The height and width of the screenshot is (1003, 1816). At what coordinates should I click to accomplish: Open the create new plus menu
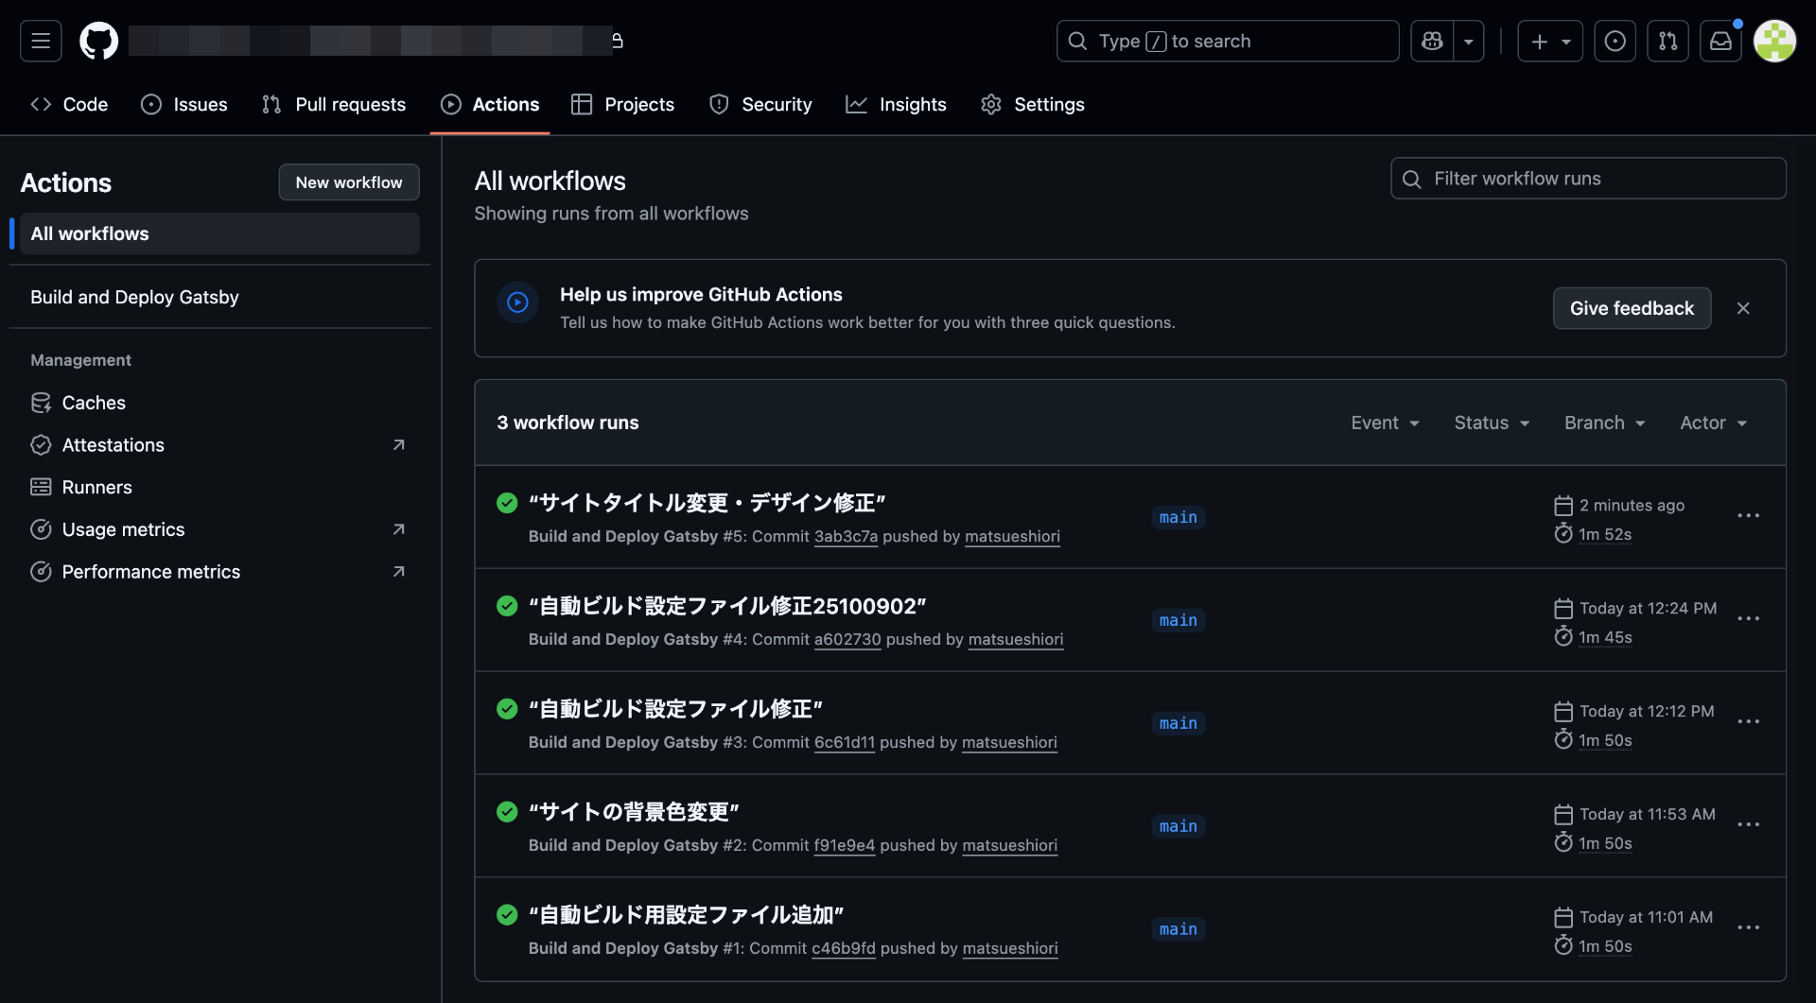pos(1550,41)
